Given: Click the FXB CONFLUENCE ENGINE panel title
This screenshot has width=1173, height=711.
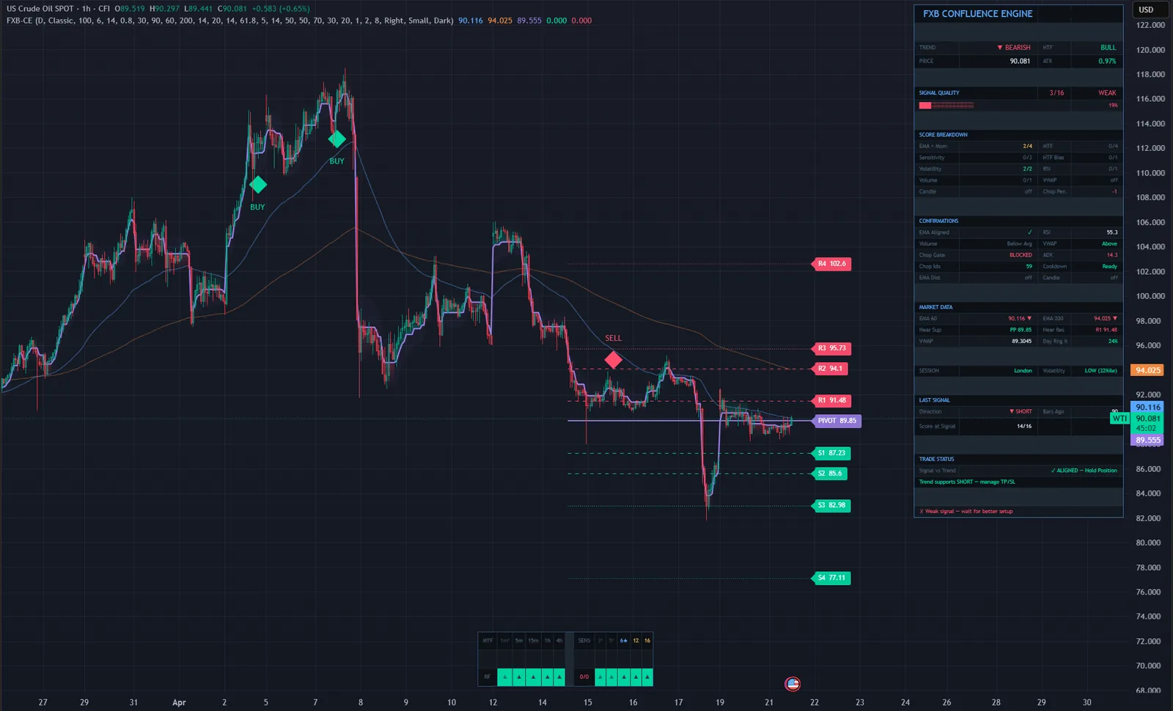Looking at the screenshot, I should (977, 13).
